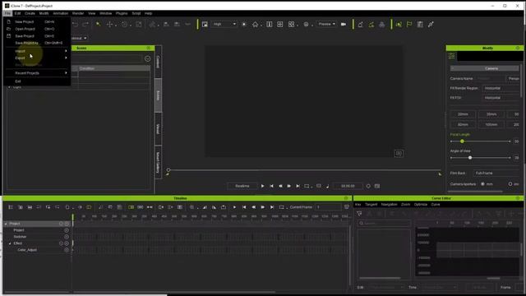Open the Fit FOV dropdown
The height and width of the screenshot is (296, 526).
tap(501, 98)
